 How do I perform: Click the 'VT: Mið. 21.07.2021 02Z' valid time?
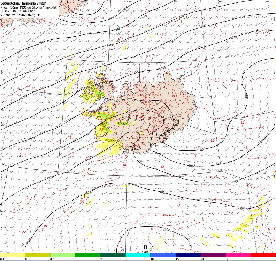(17, 15)
